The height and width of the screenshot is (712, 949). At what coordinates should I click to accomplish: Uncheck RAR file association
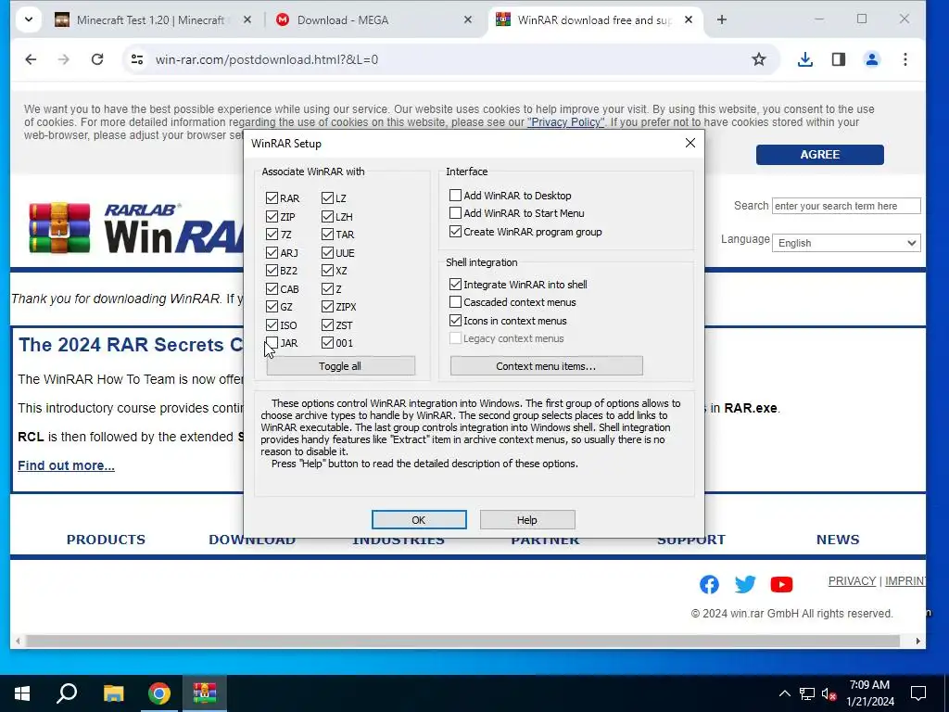(272, 198)
